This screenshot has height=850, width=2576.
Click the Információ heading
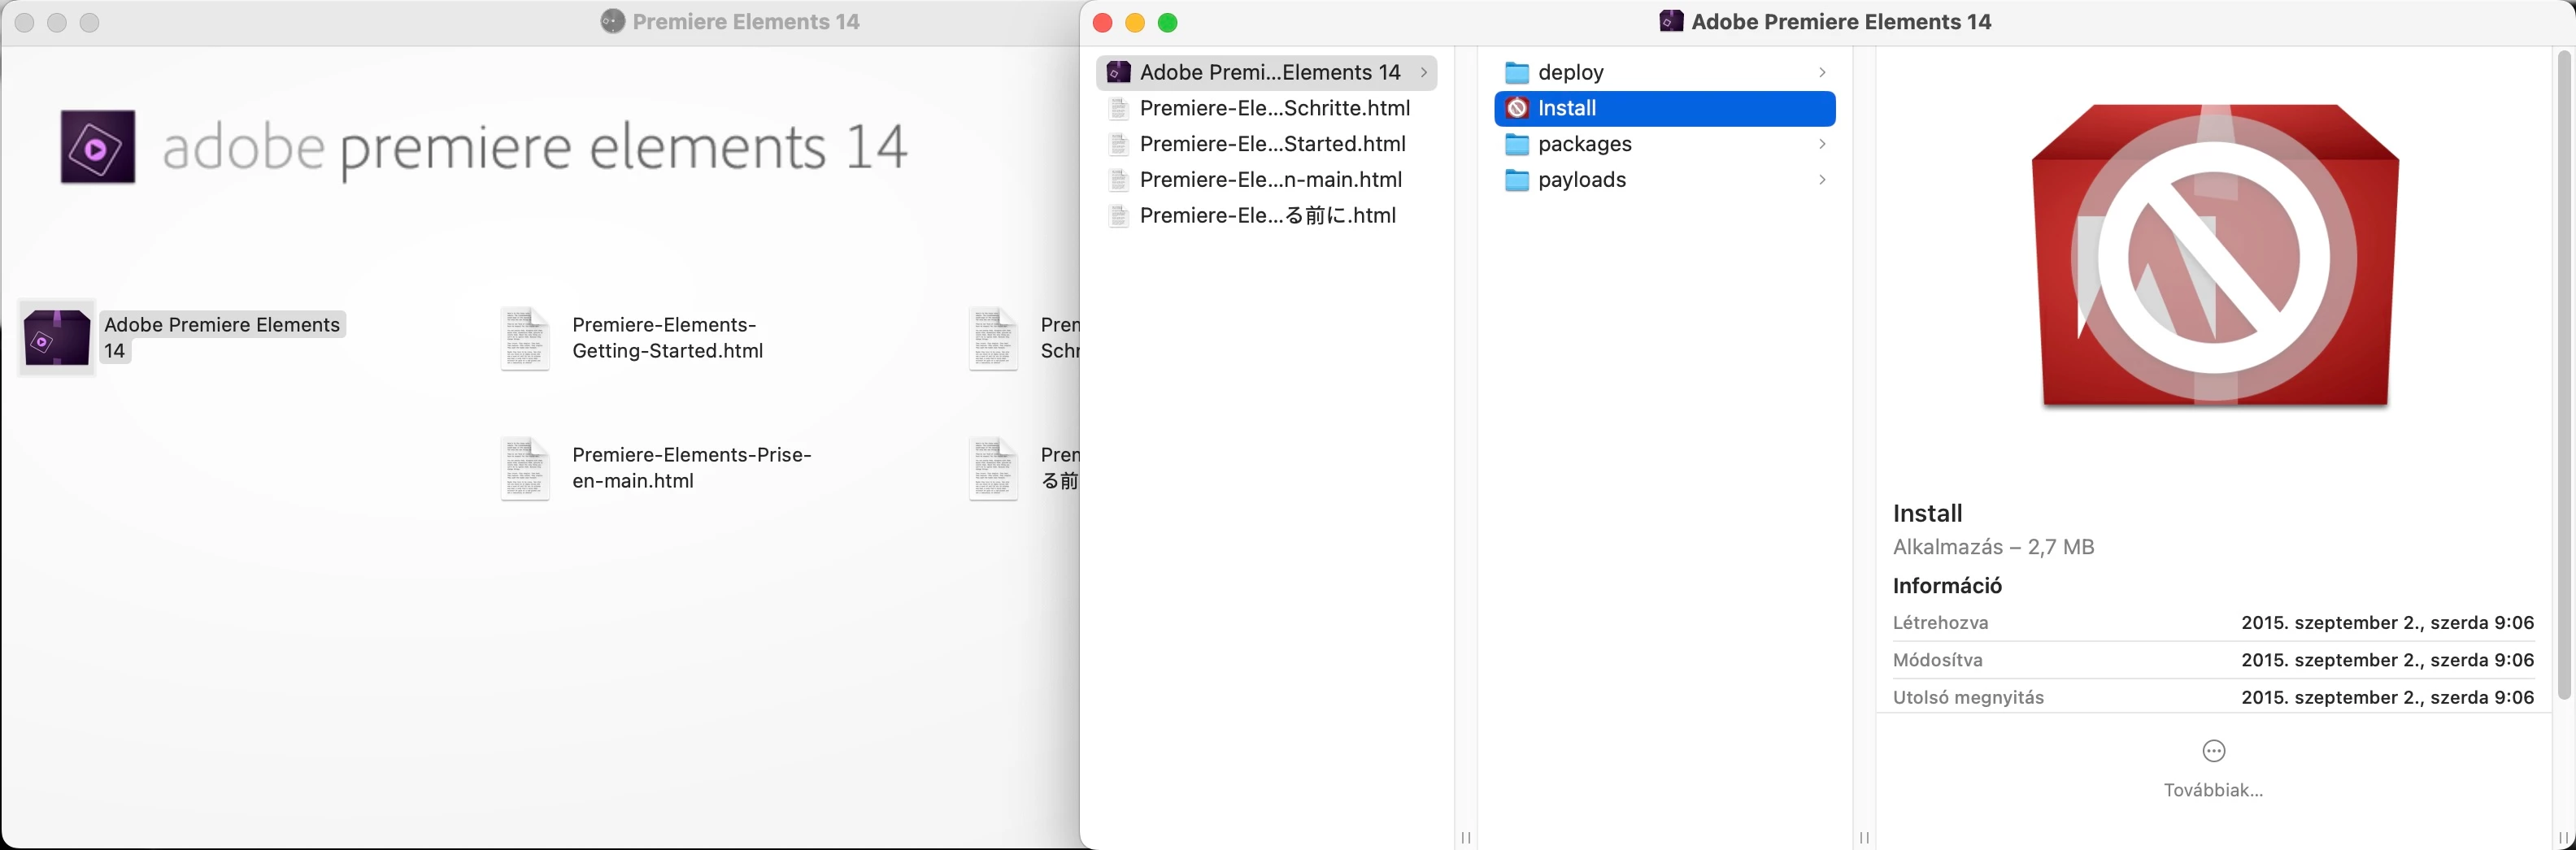pyautogui.click(x=1947, y=585)
